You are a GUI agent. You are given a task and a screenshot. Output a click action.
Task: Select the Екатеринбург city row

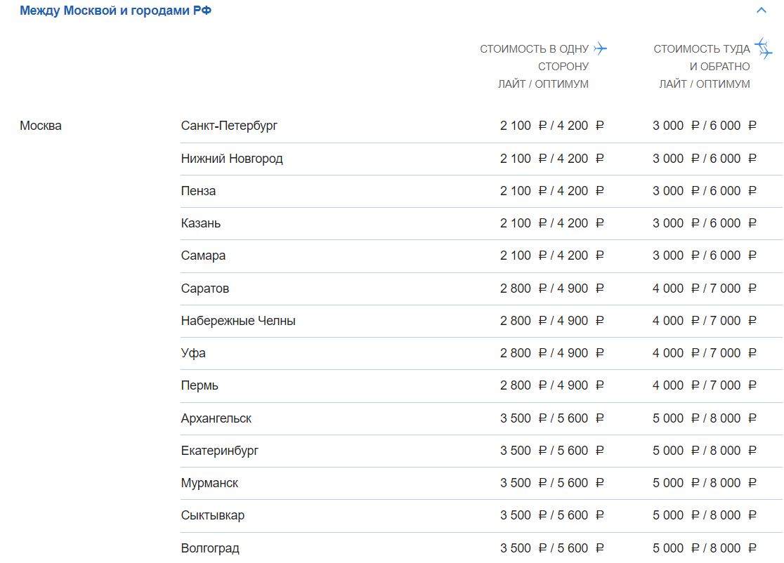point(219,451)
